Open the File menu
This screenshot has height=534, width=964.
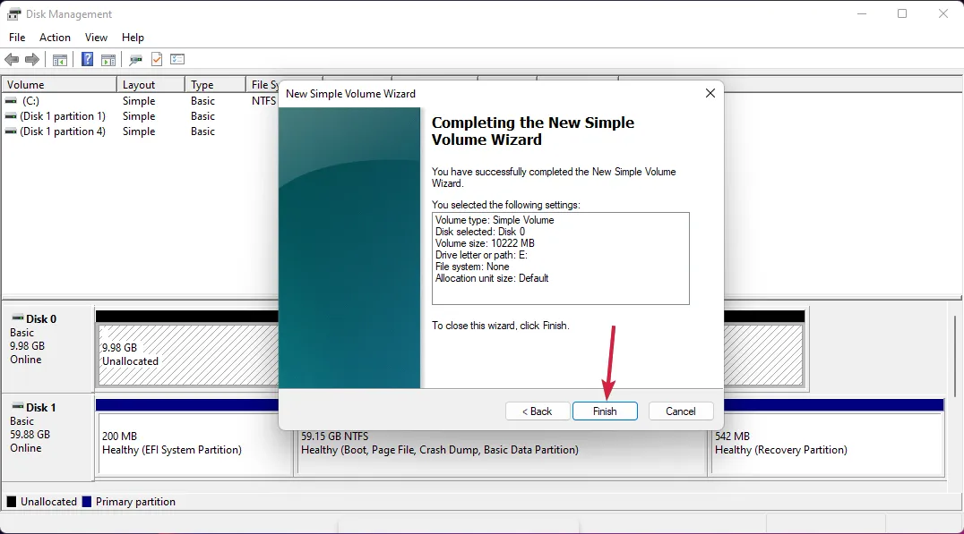tap(17, 38)
